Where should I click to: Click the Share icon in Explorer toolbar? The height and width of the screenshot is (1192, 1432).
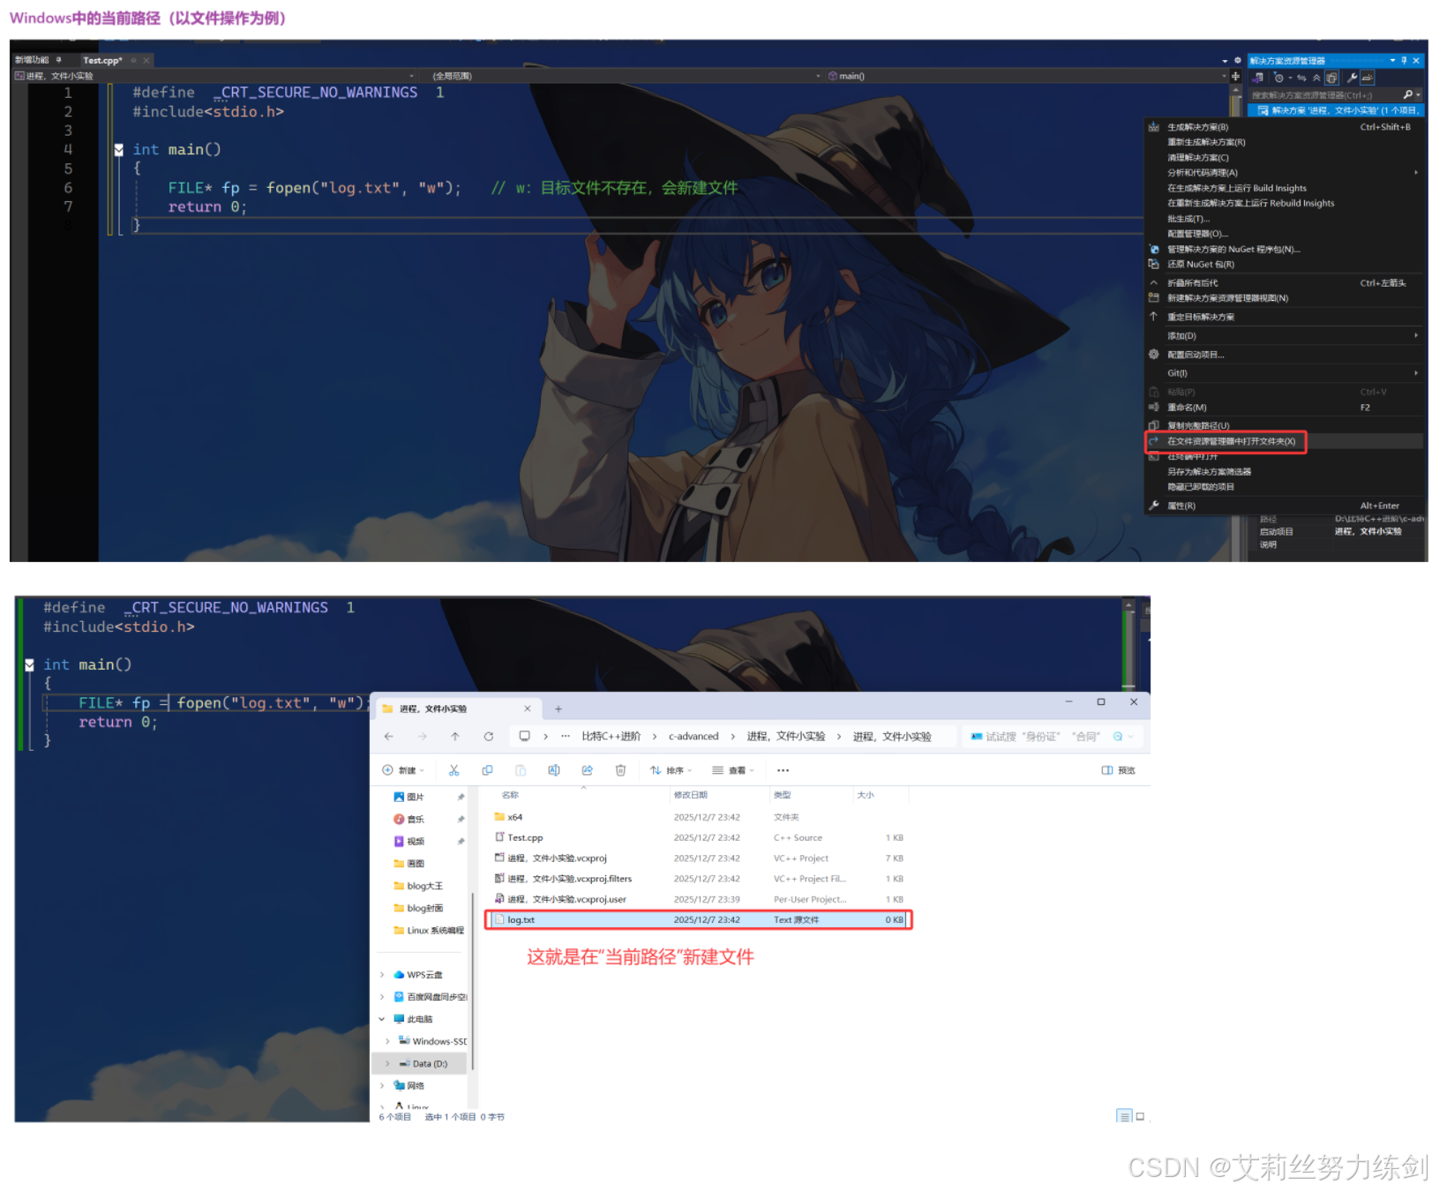(x=587, y=770)
